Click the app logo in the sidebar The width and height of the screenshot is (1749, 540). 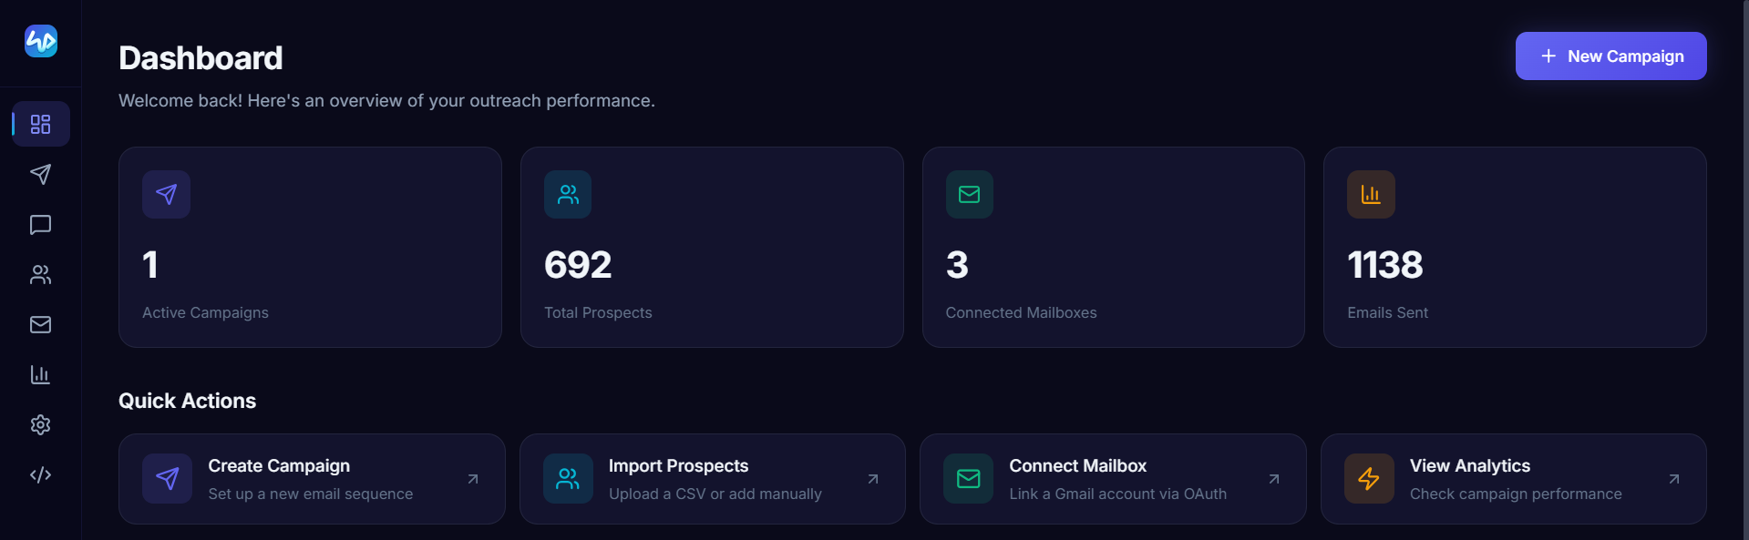tap(41, 41)
